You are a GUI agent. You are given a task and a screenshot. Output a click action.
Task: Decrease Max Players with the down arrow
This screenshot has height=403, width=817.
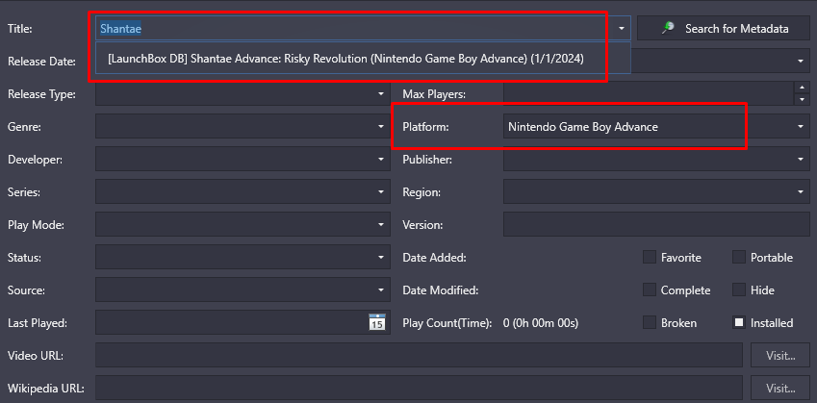(802, 99)
